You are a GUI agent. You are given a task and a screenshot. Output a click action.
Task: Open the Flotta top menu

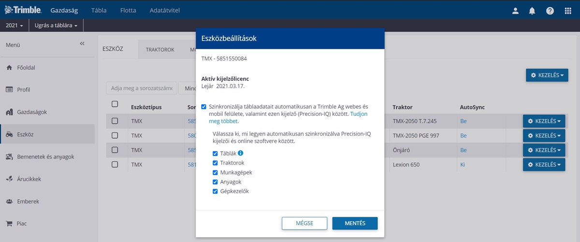(128, 11)
